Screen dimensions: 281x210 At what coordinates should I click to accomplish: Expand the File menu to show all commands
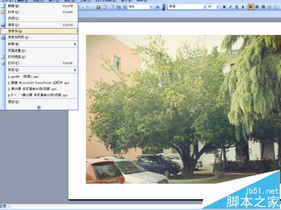pos(39,107)
